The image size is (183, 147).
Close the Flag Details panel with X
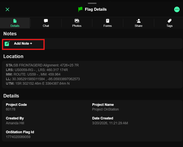pyautogui.click(x=7, y=9)
